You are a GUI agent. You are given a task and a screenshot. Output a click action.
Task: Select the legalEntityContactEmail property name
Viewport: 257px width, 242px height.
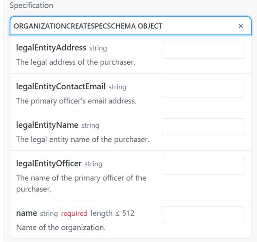(61, 86)
